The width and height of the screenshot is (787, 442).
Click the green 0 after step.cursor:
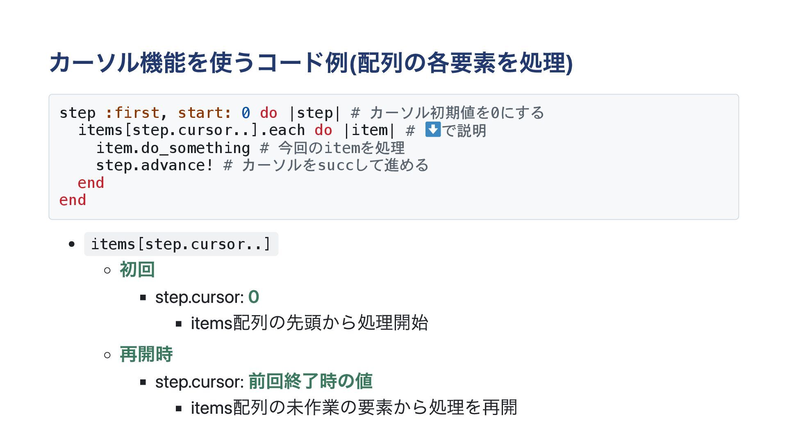(254, 297)
